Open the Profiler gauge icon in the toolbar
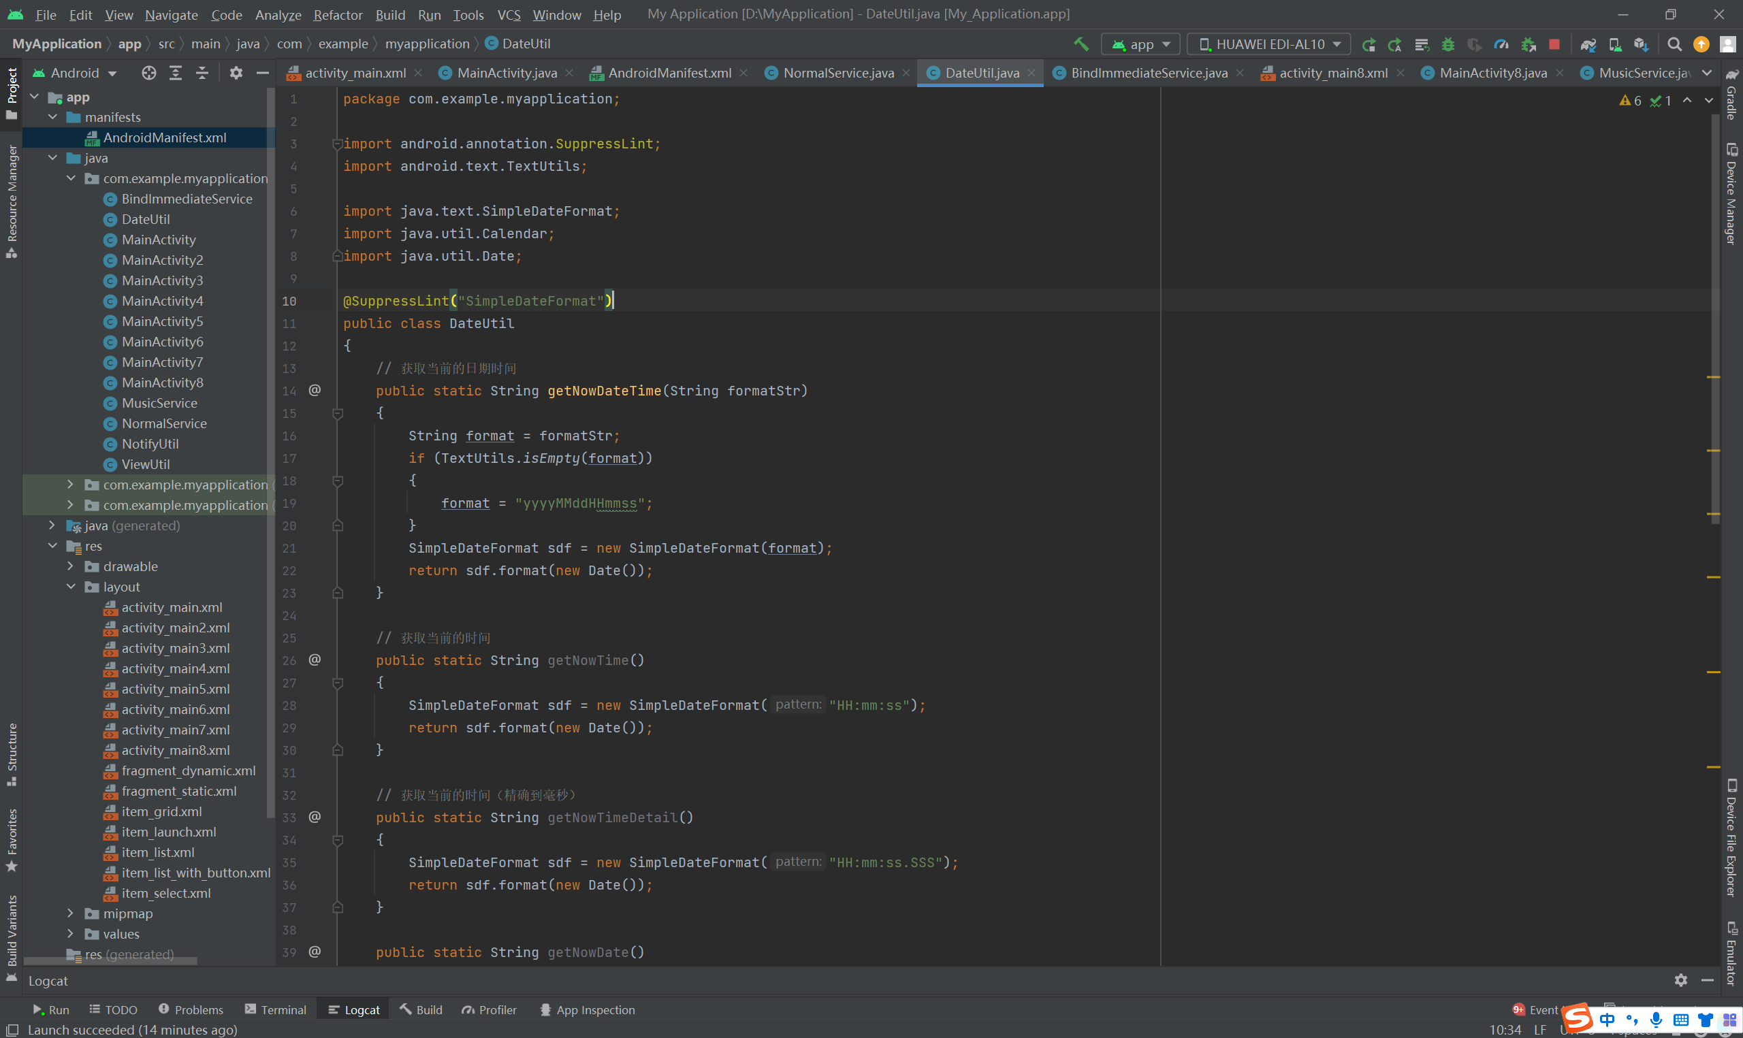Screen dimensions: 1743x1038 point(1501,44)
